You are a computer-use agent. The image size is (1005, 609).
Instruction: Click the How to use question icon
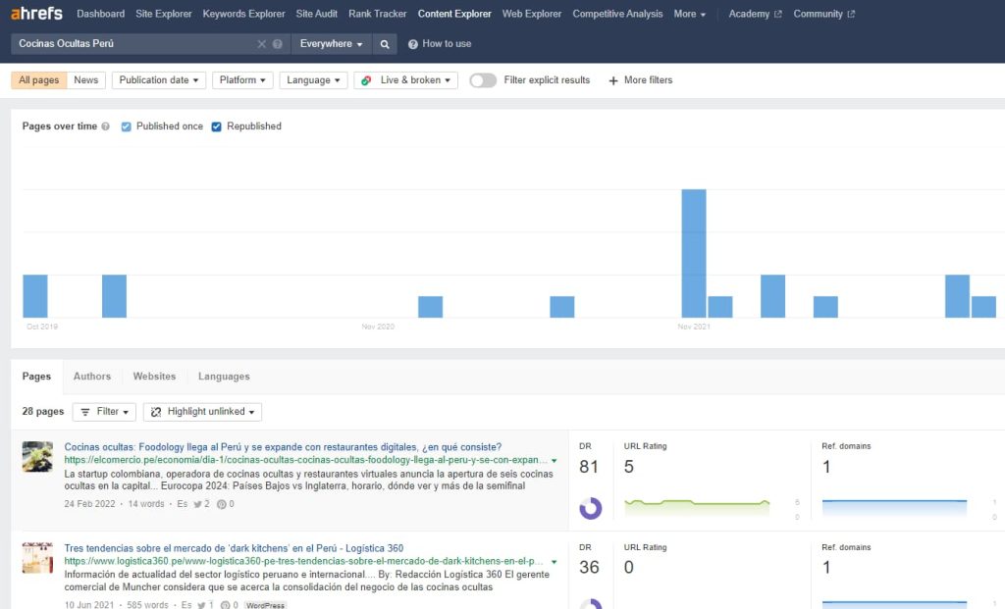pos(413,44)
